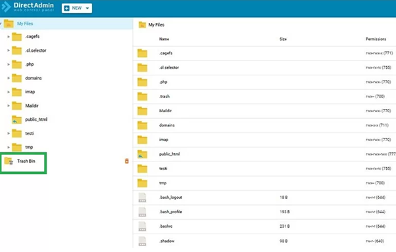This screenshot has width=396, height=252.
Task: Click the plus icon in NEW button
Action: point(66,9)
